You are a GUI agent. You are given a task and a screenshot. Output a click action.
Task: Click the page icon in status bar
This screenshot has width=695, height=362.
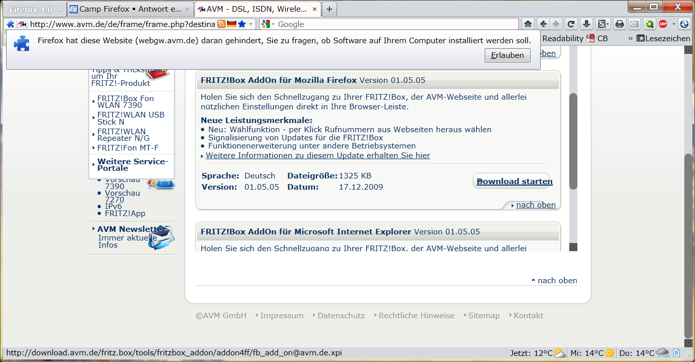click(x=676, y=353)
